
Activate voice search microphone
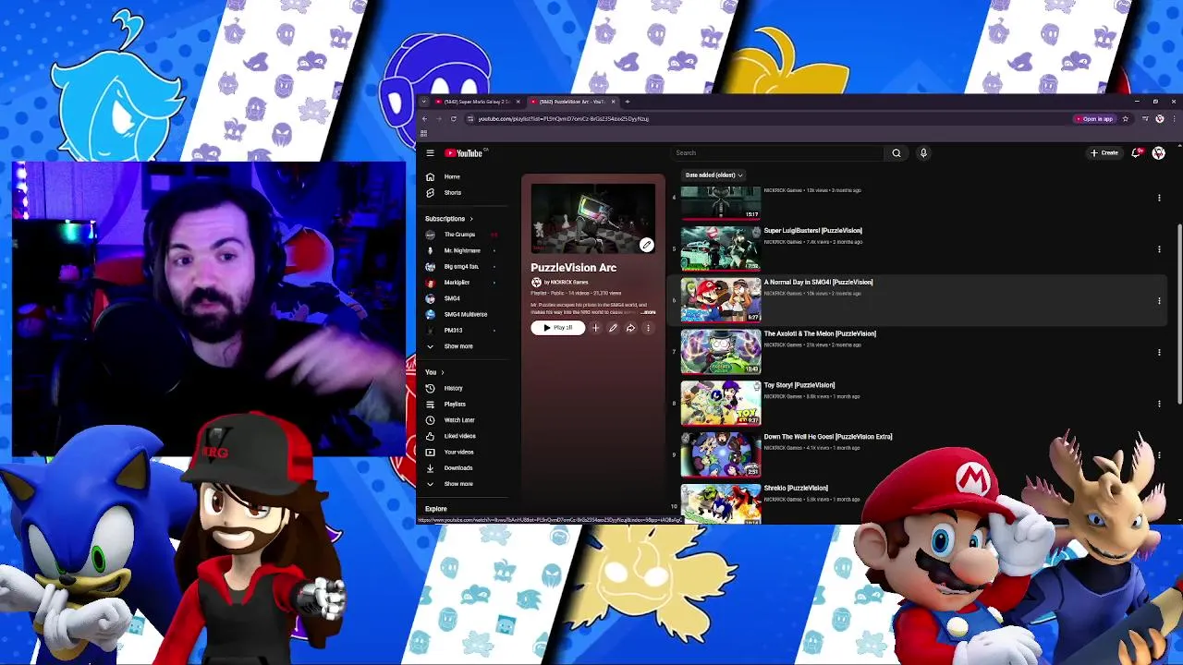[x=923, y=153]
